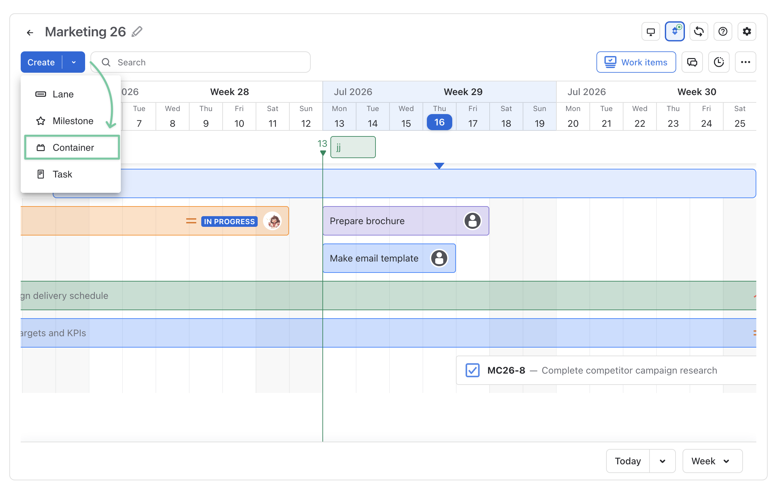Image resolution: width=781 pixels, height=489 pixels.
Task: Open the Week view dropdown
Action: click(712, 461)
